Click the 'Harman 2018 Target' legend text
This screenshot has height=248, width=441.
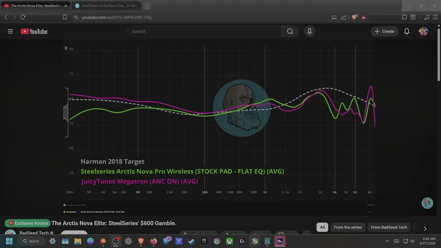tap(112, 162)
